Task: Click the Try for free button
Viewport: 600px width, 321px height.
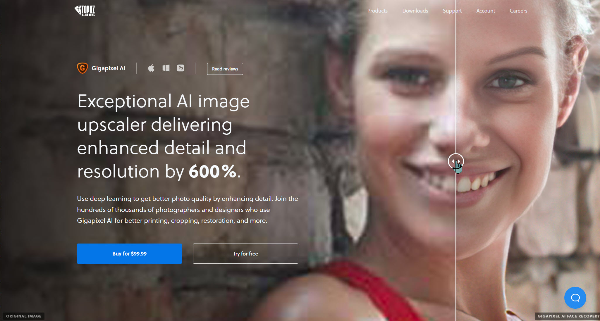Action: 245,253
